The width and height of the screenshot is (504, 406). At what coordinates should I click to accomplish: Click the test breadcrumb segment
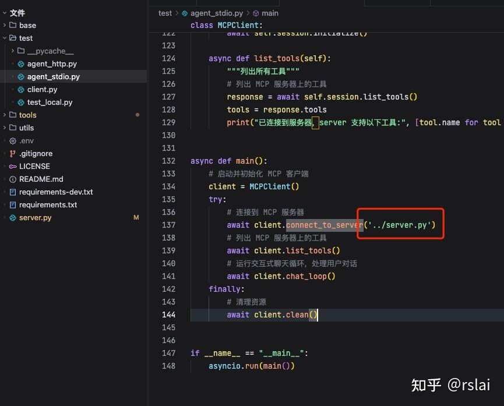165,13
